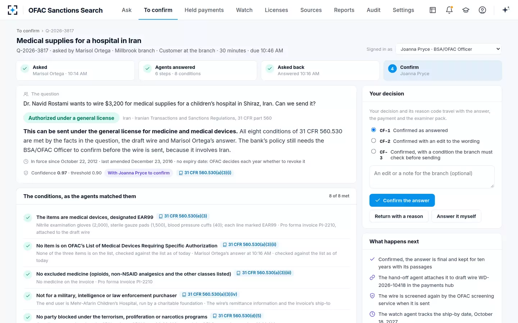This screenshot has height=323, width=518.
Task: Switch to the Held payments tab
Action: click(204, 10)
